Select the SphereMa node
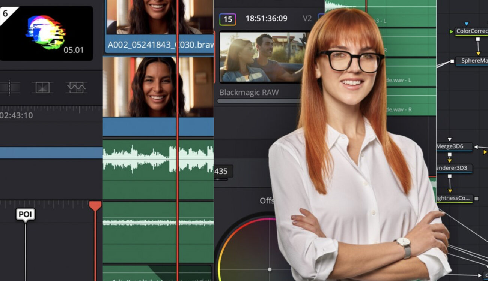Viewport: 488px width, 281px height. pos(472,61)
